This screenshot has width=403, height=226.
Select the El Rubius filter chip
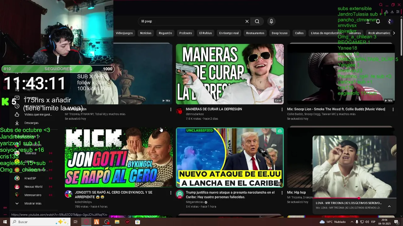click(x=206, y=33)
